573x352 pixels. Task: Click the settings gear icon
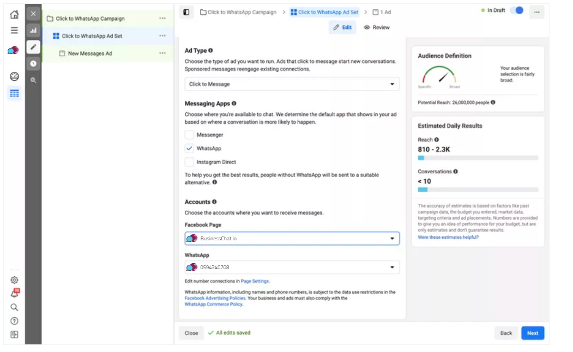pos(14,280)
